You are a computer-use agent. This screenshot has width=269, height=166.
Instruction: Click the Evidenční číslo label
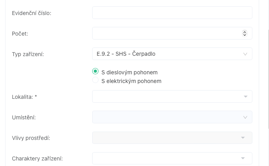(32, 13)
